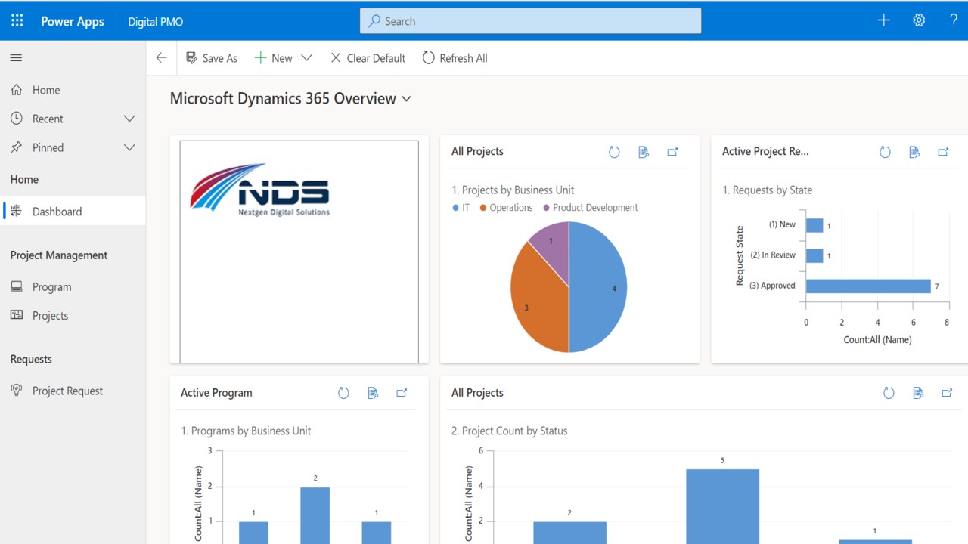Click the programs bar with value 2

pyautogui.click(x=315, y=515)
